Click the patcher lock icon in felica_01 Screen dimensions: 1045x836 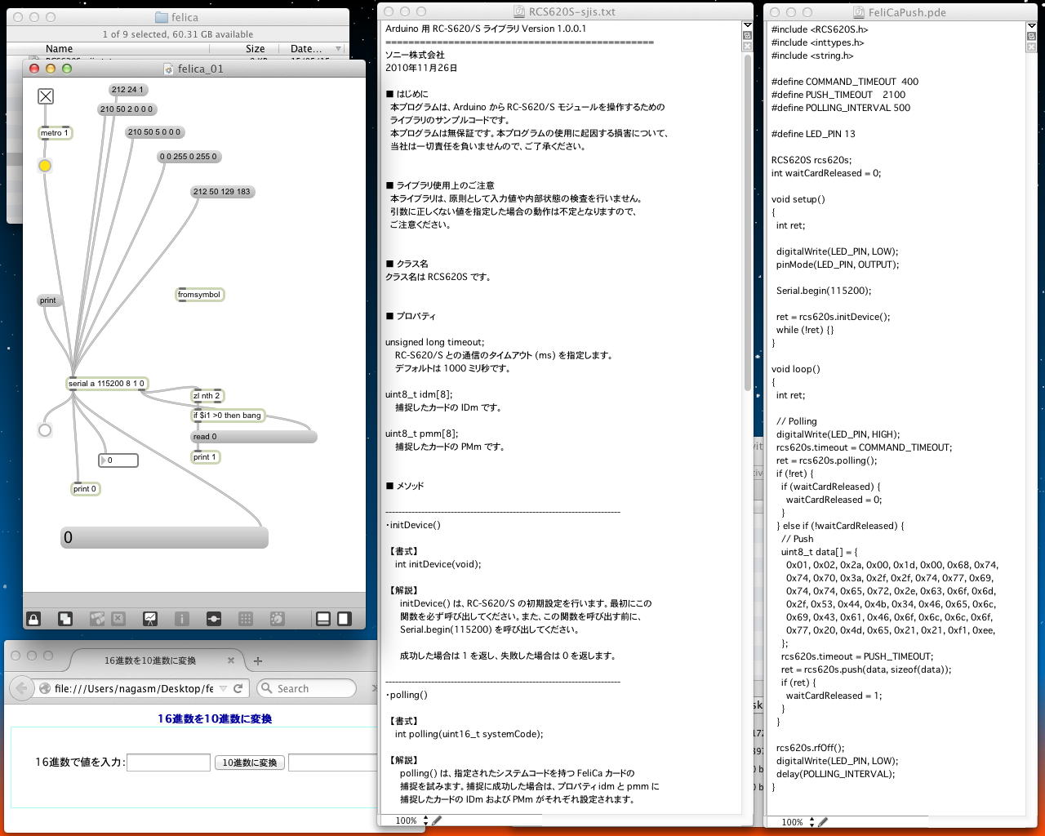pyautogui.click(x=33, y=619)
